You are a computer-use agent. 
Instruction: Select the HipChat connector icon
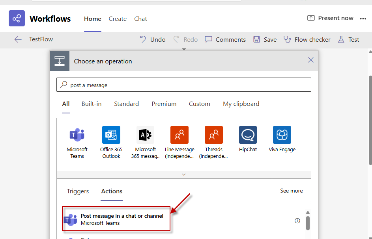248,135
